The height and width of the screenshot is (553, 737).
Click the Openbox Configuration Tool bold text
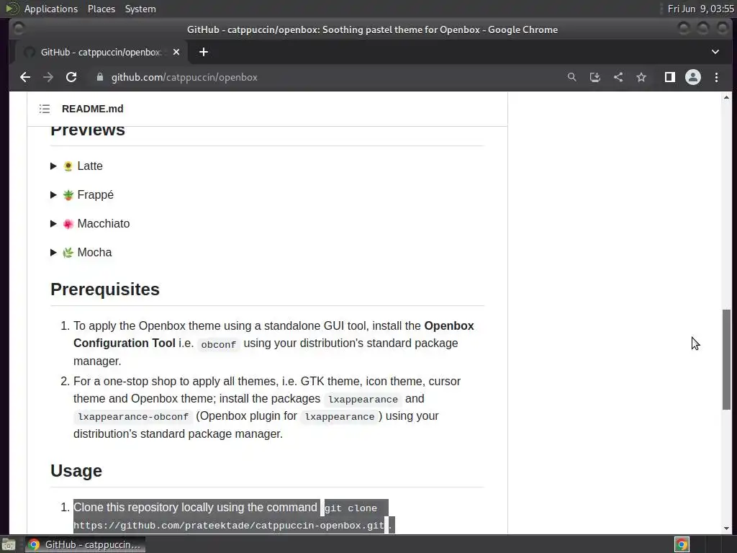273,334
